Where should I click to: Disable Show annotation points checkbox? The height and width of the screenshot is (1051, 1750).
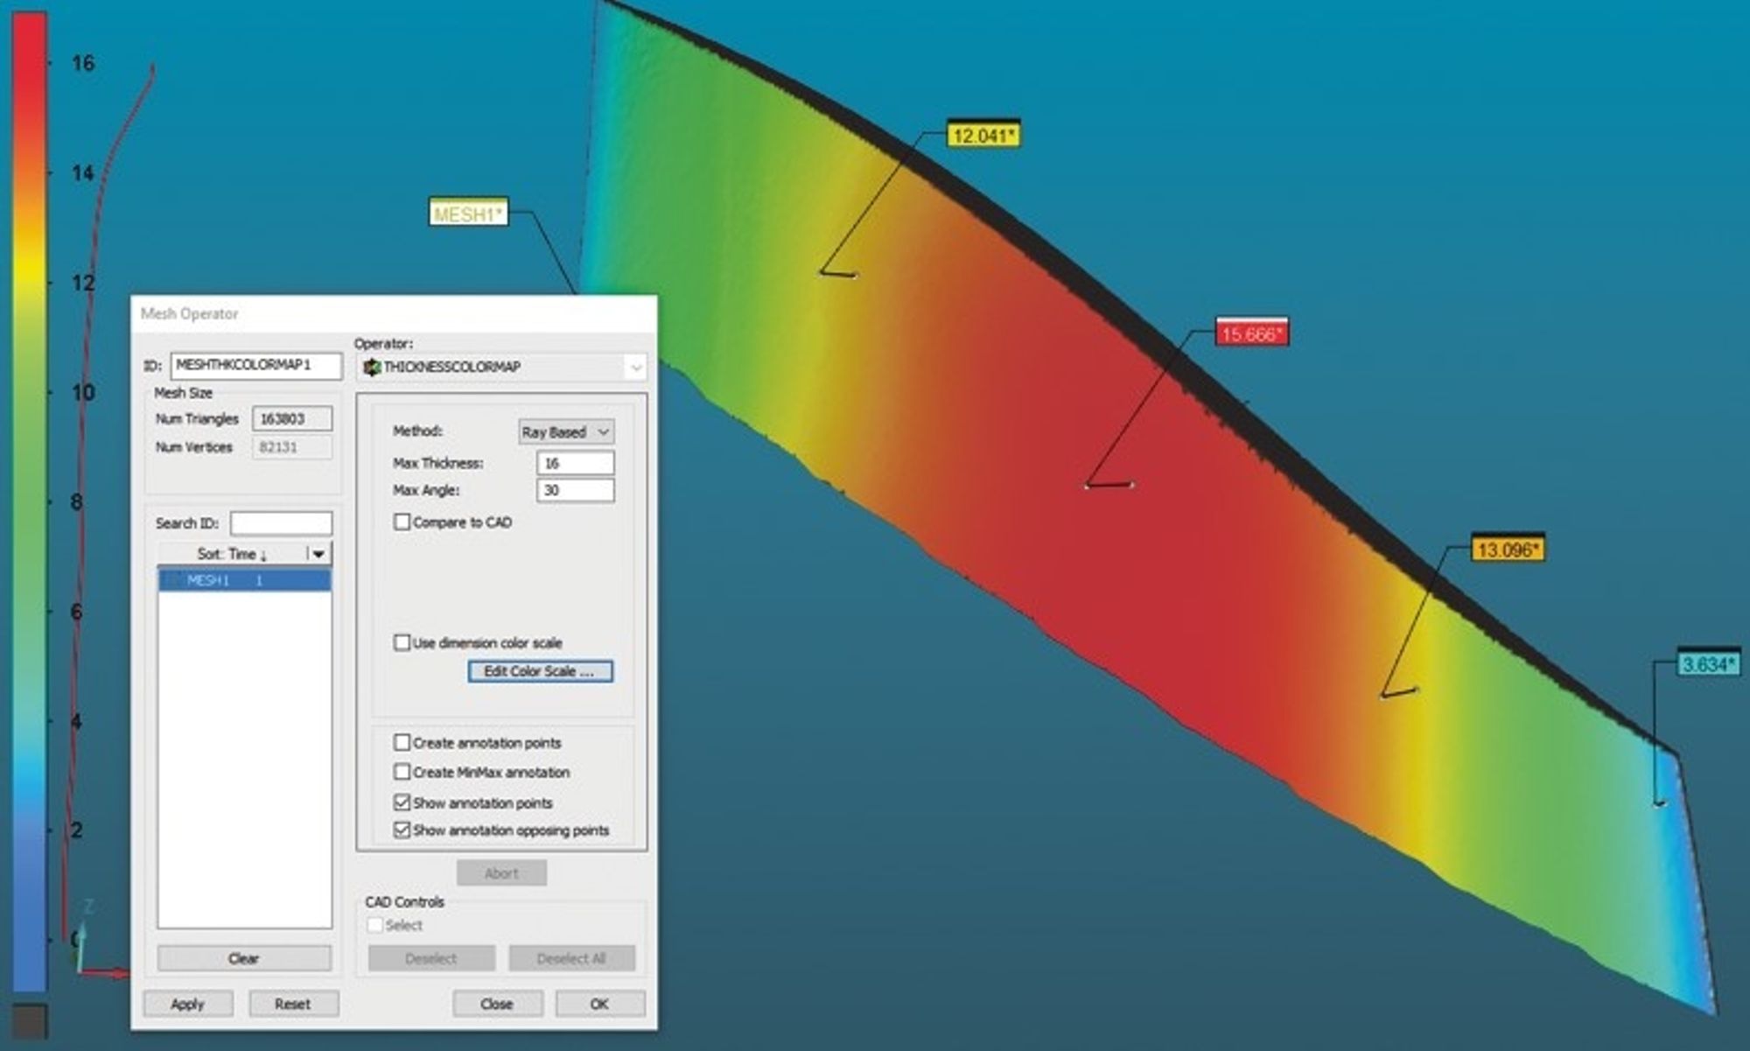pyautogui.click(x=402, y=802)
